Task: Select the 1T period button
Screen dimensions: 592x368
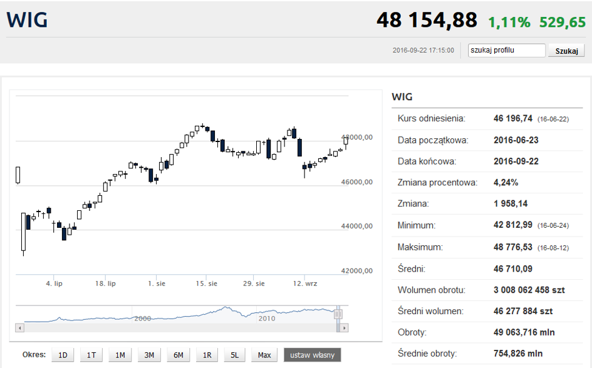Action: coord(91,355)
